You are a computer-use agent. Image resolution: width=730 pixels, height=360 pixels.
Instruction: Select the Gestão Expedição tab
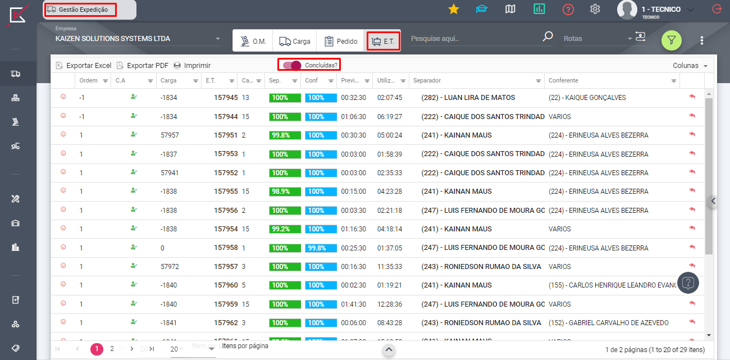tap(80, 10)
